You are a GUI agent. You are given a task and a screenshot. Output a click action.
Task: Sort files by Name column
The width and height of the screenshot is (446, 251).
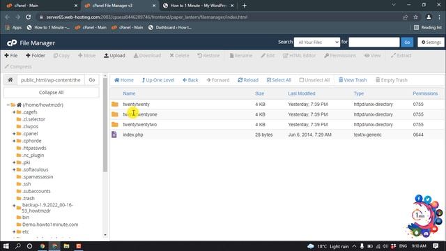129,93
